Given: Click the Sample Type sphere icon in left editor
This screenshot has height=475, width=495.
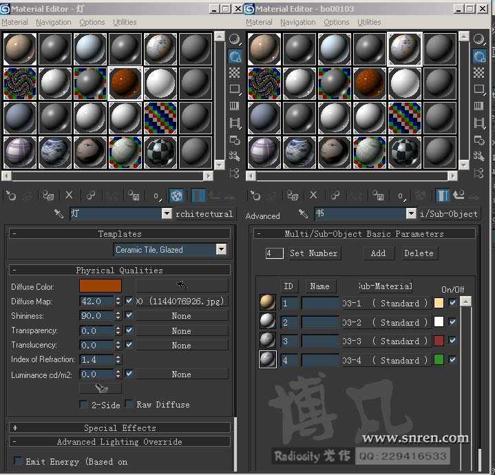Looking at the screenshot, I should pyautogui.click(x=235, y=39).
